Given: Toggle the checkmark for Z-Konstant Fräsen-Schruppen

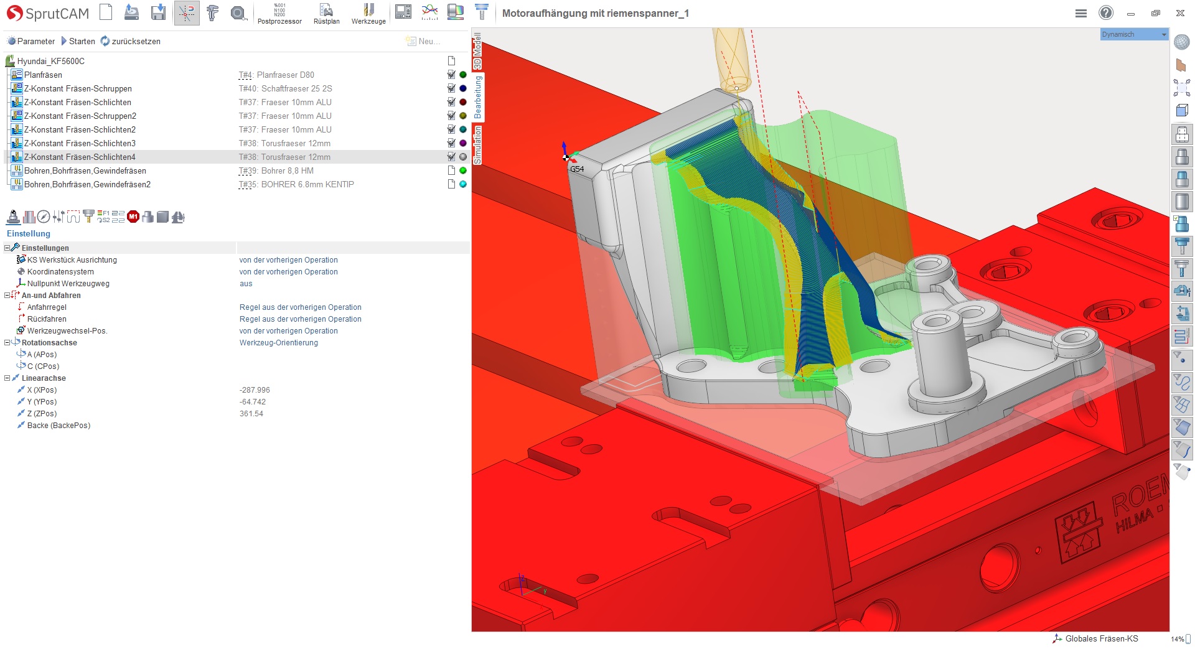Looking at the screenshot, I should pyautogui.click(x=451, y=88).
